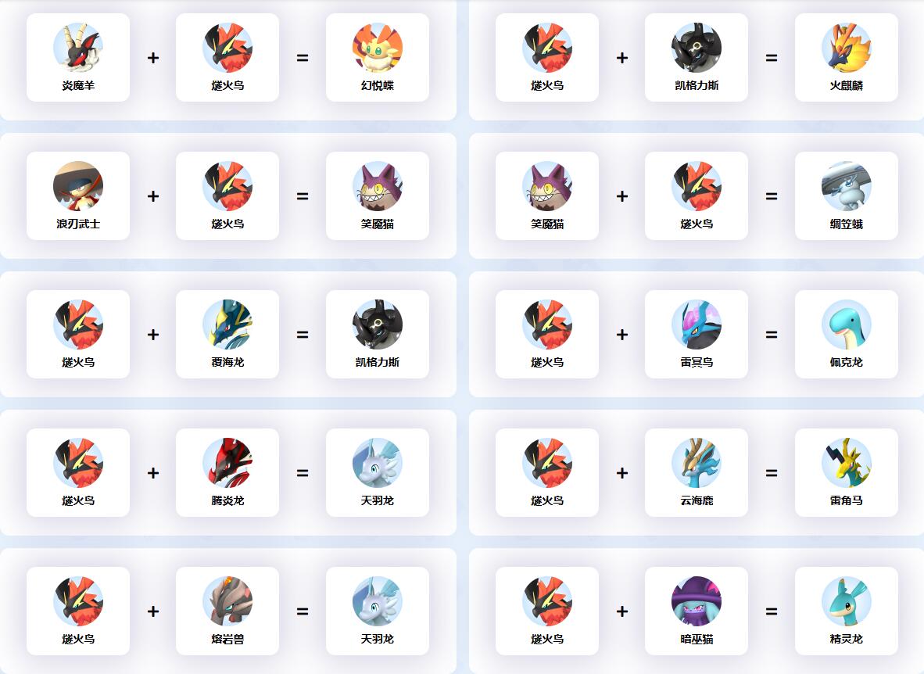This screenshot has height=674, width=924.
Task: Select the 腾炎龙 creature icon
Action: click(227, 463)
